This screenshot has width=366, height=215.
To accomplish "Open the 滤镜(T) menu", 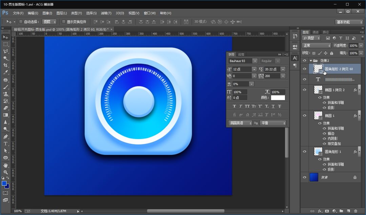I will pos(106,13).
